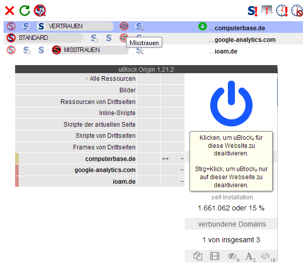Click Skripte der aktuellen Seite row label
This screenshot has width=307, height=270.
tap(99, 125)
